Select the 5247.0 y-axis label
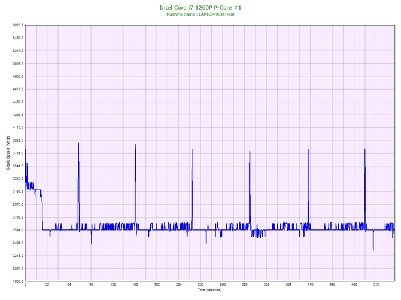This screenshot has height=300, width=401. 18,51
